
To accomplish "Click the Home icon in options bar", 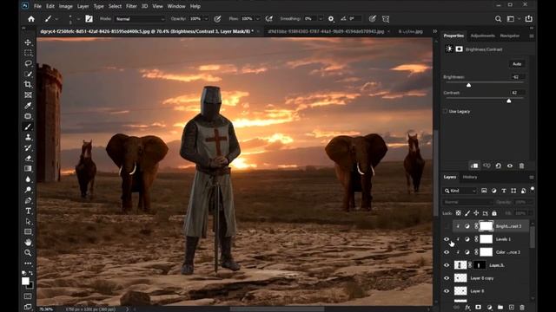I will (x=31, y=19).
